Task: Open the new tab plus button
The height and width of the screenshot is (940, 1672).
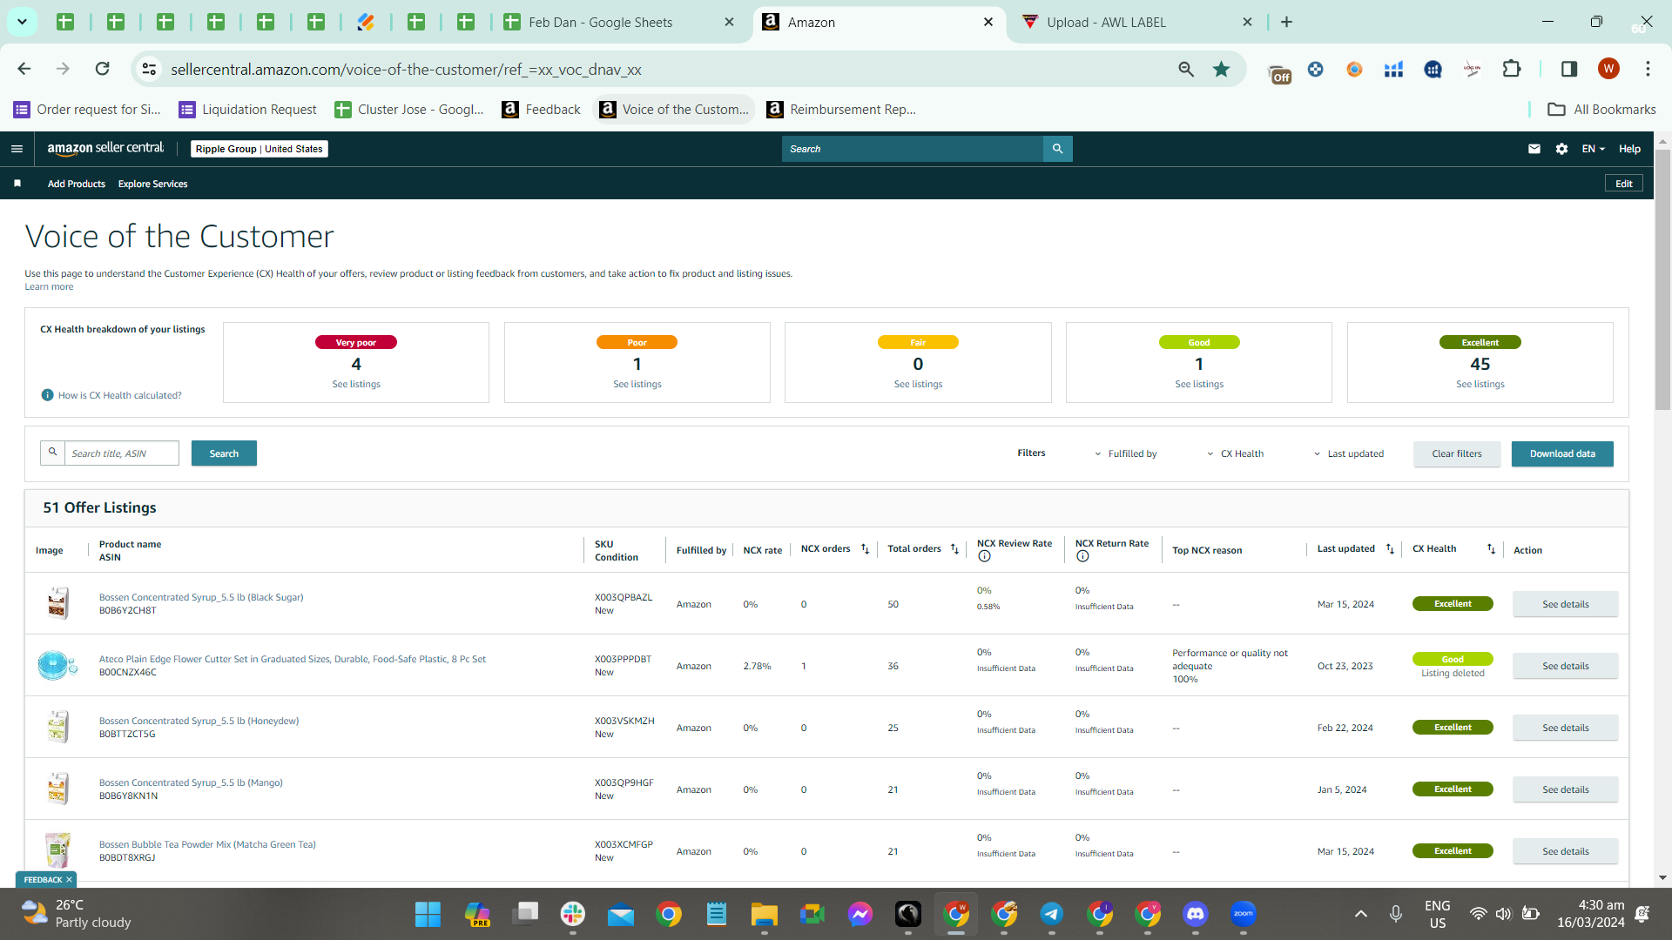Action: click(x=1286, y=22)
